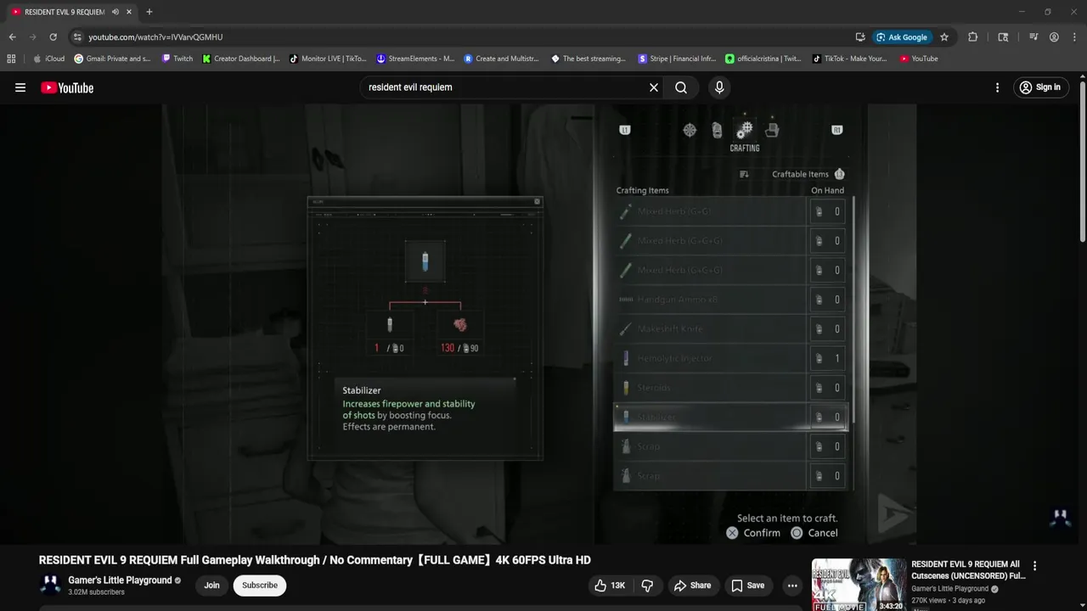Viewport: 1087px width, 611px height.
Task: Mute the Resident Evil tab audio icon
Action: (x=115, y=12)
